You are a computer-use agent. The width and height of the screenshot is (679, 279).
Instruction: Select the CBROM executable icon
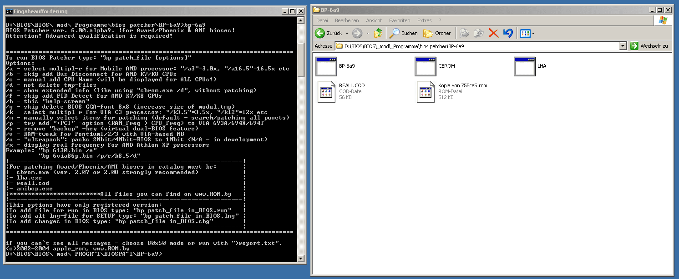point(426,66)
